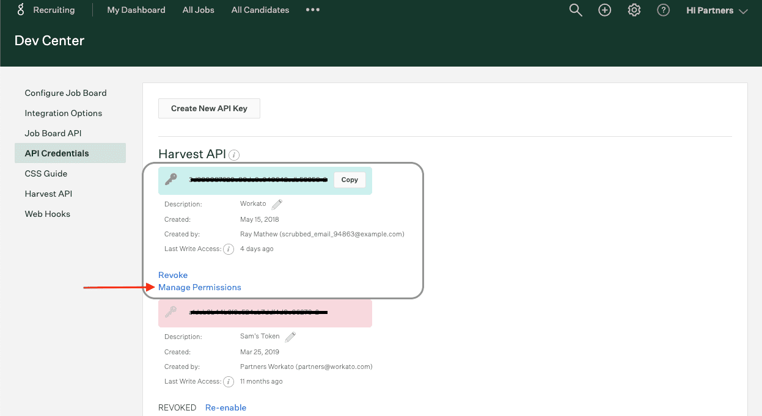Click the quick-add plus icon
The width and height of the screenshot is (762, 416).
(604, 10)
